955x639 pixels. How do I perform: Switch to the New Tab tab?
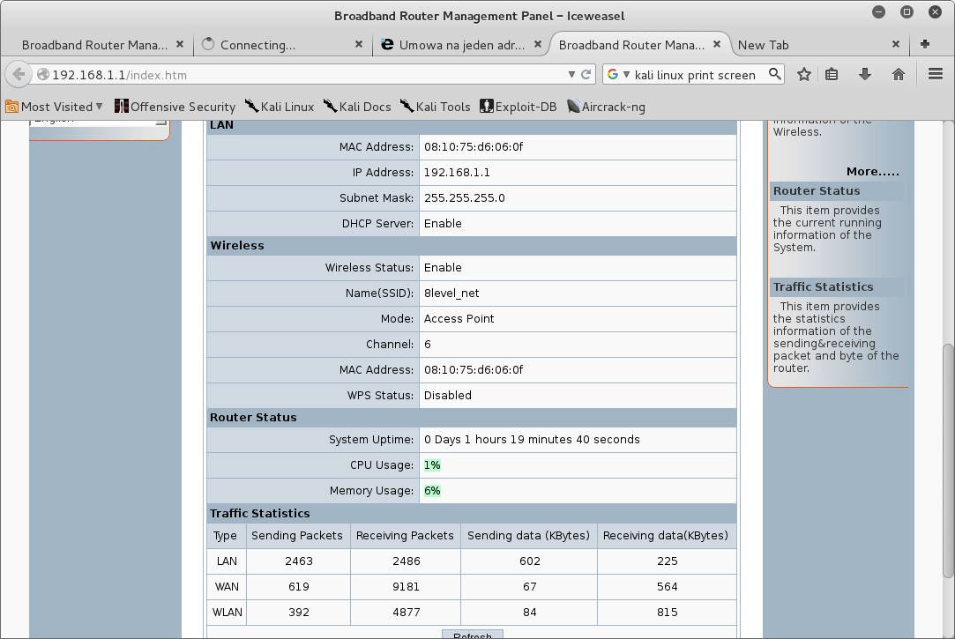coord(763,45)
